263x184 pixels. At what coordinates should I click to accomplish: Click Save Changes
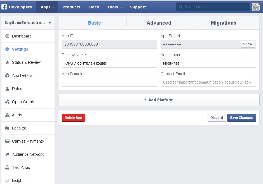tap(241, 118)
